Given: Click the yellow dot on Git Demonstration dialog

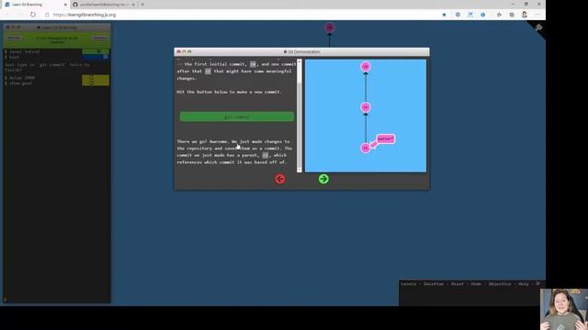Looking at the screenshot, I should click(184, 51).
